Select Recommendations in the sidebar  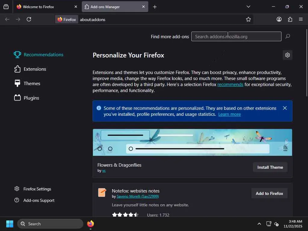[39, 55]
